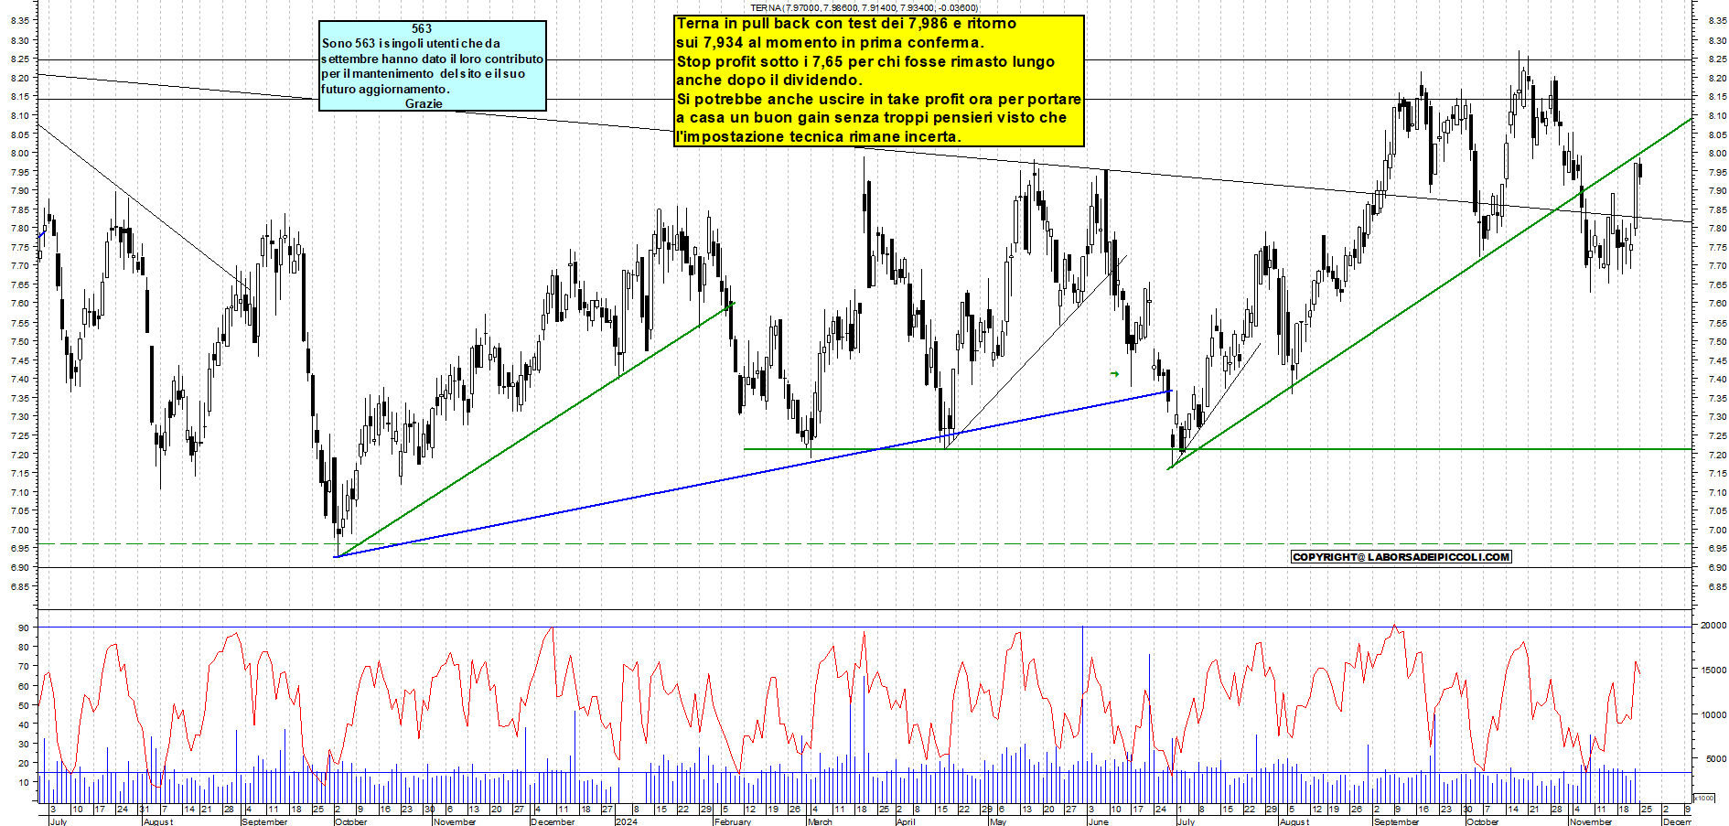This screenshot has height=826, width=1729.
Task: Click volume scale value '5000'
Action: coord(1715,759)
